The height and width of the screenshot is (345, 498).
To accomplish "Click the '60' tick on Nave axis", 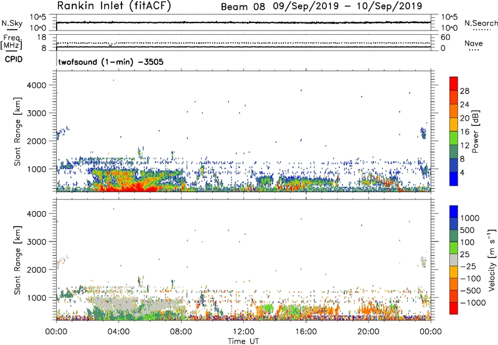I will (446, 37).
